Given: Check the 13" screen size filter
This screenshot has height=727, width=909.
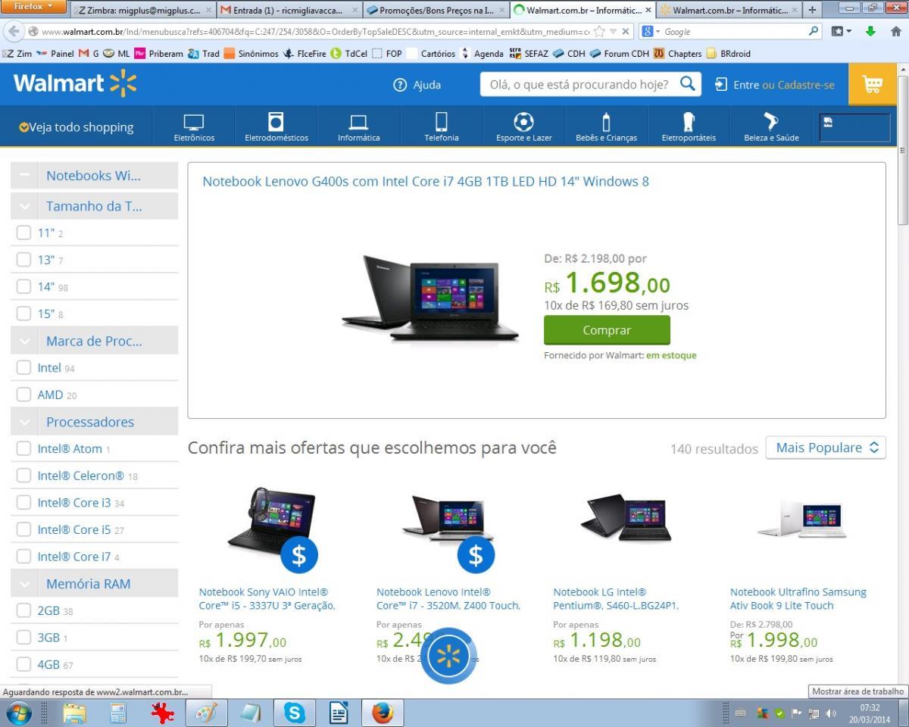Looking at the screenshot, I should (23, 260).
